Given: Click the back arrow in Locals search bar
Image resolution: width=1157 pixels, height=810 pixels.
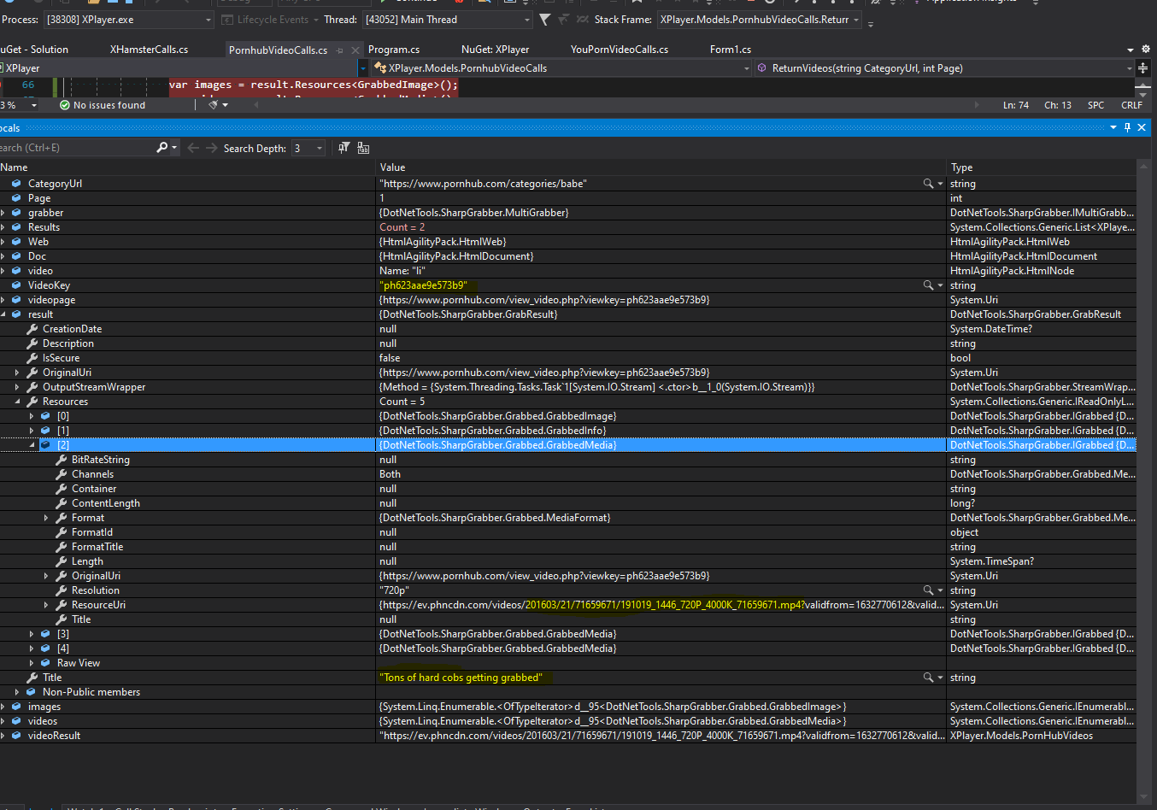Looking at the screenshot, I should point(192,147).
